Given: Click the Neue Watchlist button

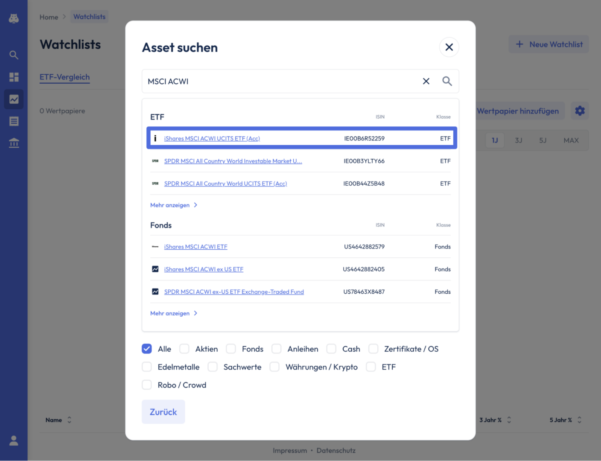Looking at the screenshot, I should [549, 44].
